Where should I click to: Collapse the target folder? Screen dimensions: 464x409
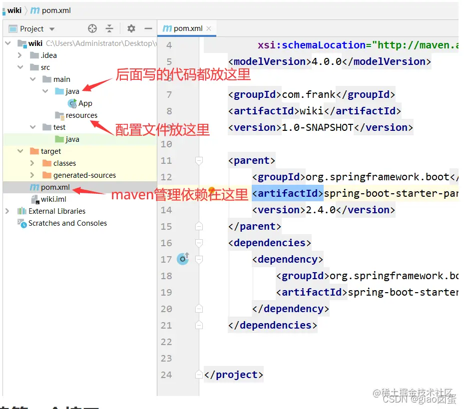[20, 151]
